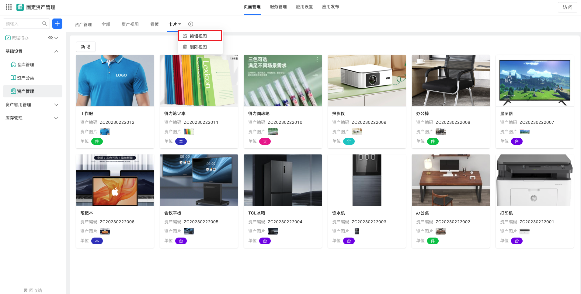Select 删除视图 from the dropdown menu

(198, 47)
